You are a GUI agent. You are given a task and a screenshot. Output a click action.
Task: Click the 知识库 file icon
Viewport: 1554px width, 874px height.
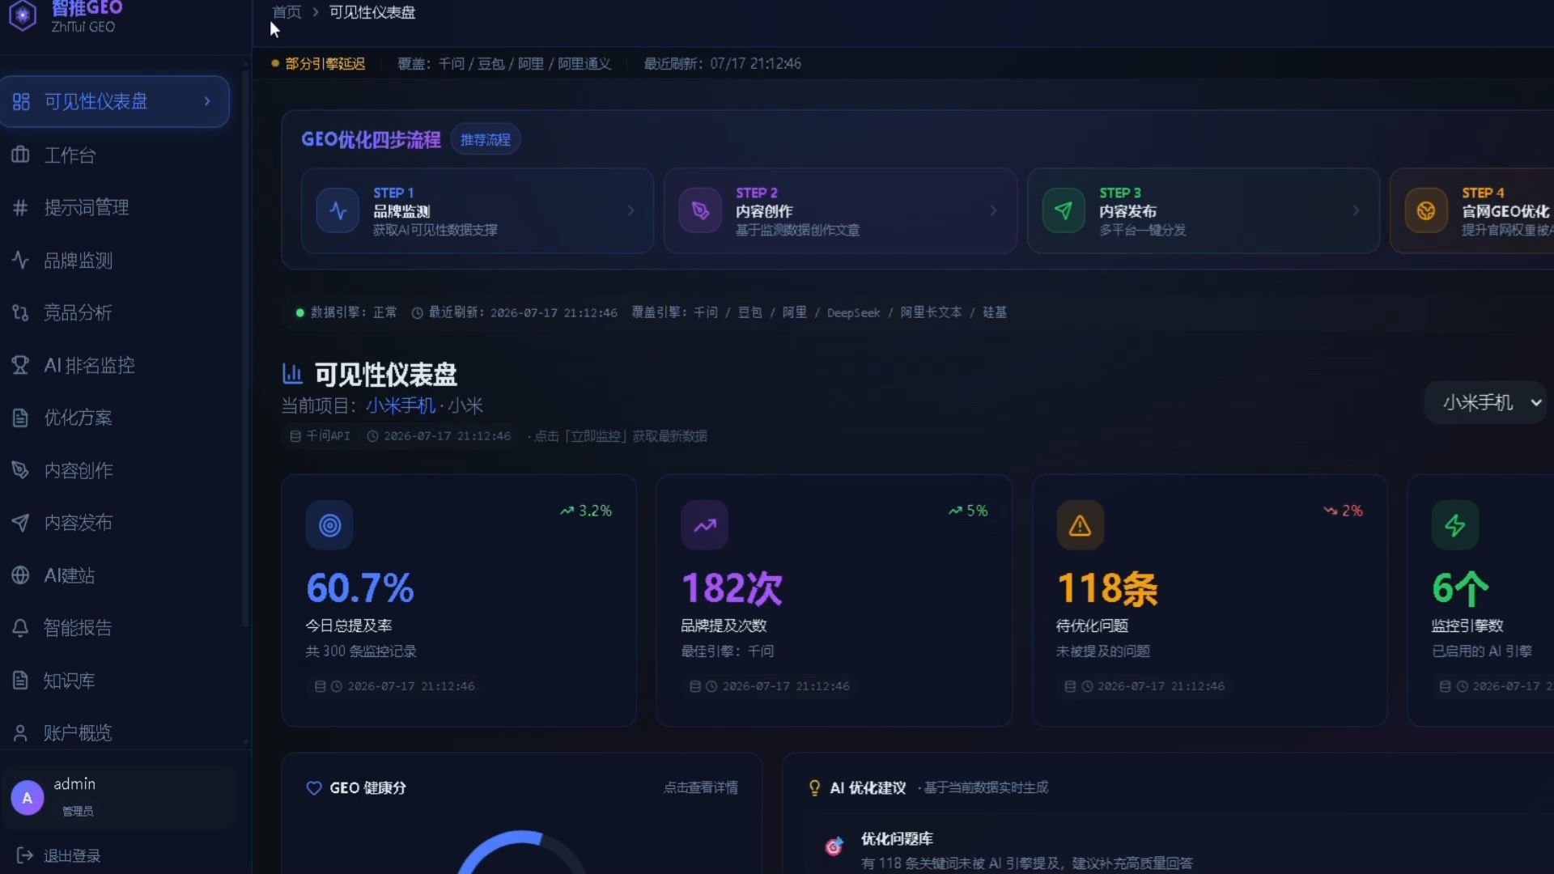tap(20, 680)
